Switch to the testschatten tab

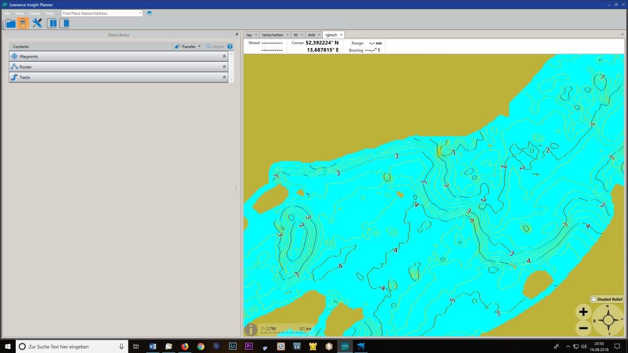point(272,35)
